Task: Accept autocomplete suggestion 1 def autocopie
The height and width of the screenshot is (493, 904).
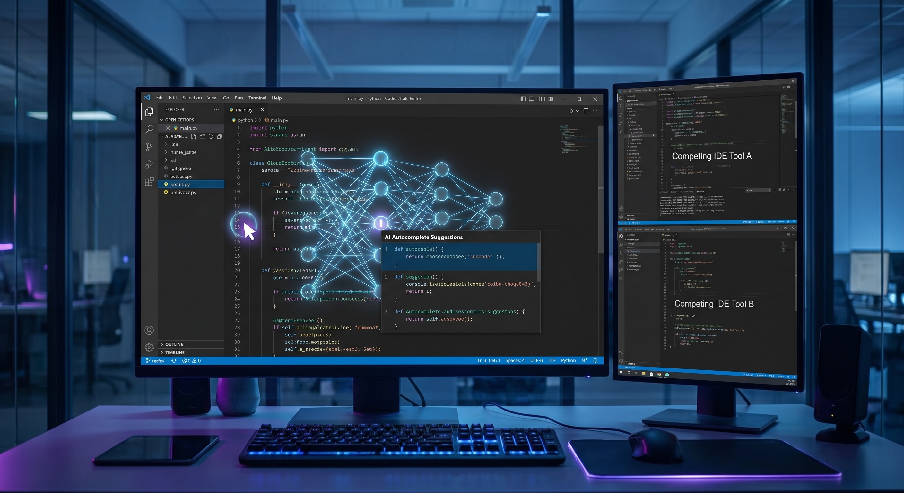Action: [459, 256]
